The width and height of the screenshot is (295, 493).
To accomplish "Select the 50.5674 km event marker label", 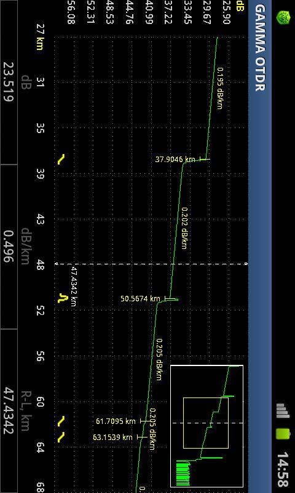I will [x=141, y=298].
